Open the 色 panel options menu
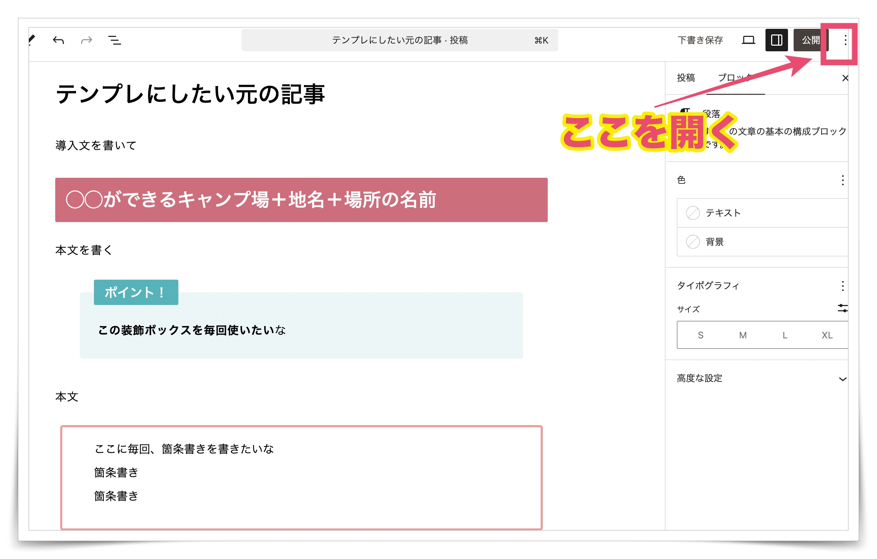This screenshot has height=559, width=877. [843, 180]
